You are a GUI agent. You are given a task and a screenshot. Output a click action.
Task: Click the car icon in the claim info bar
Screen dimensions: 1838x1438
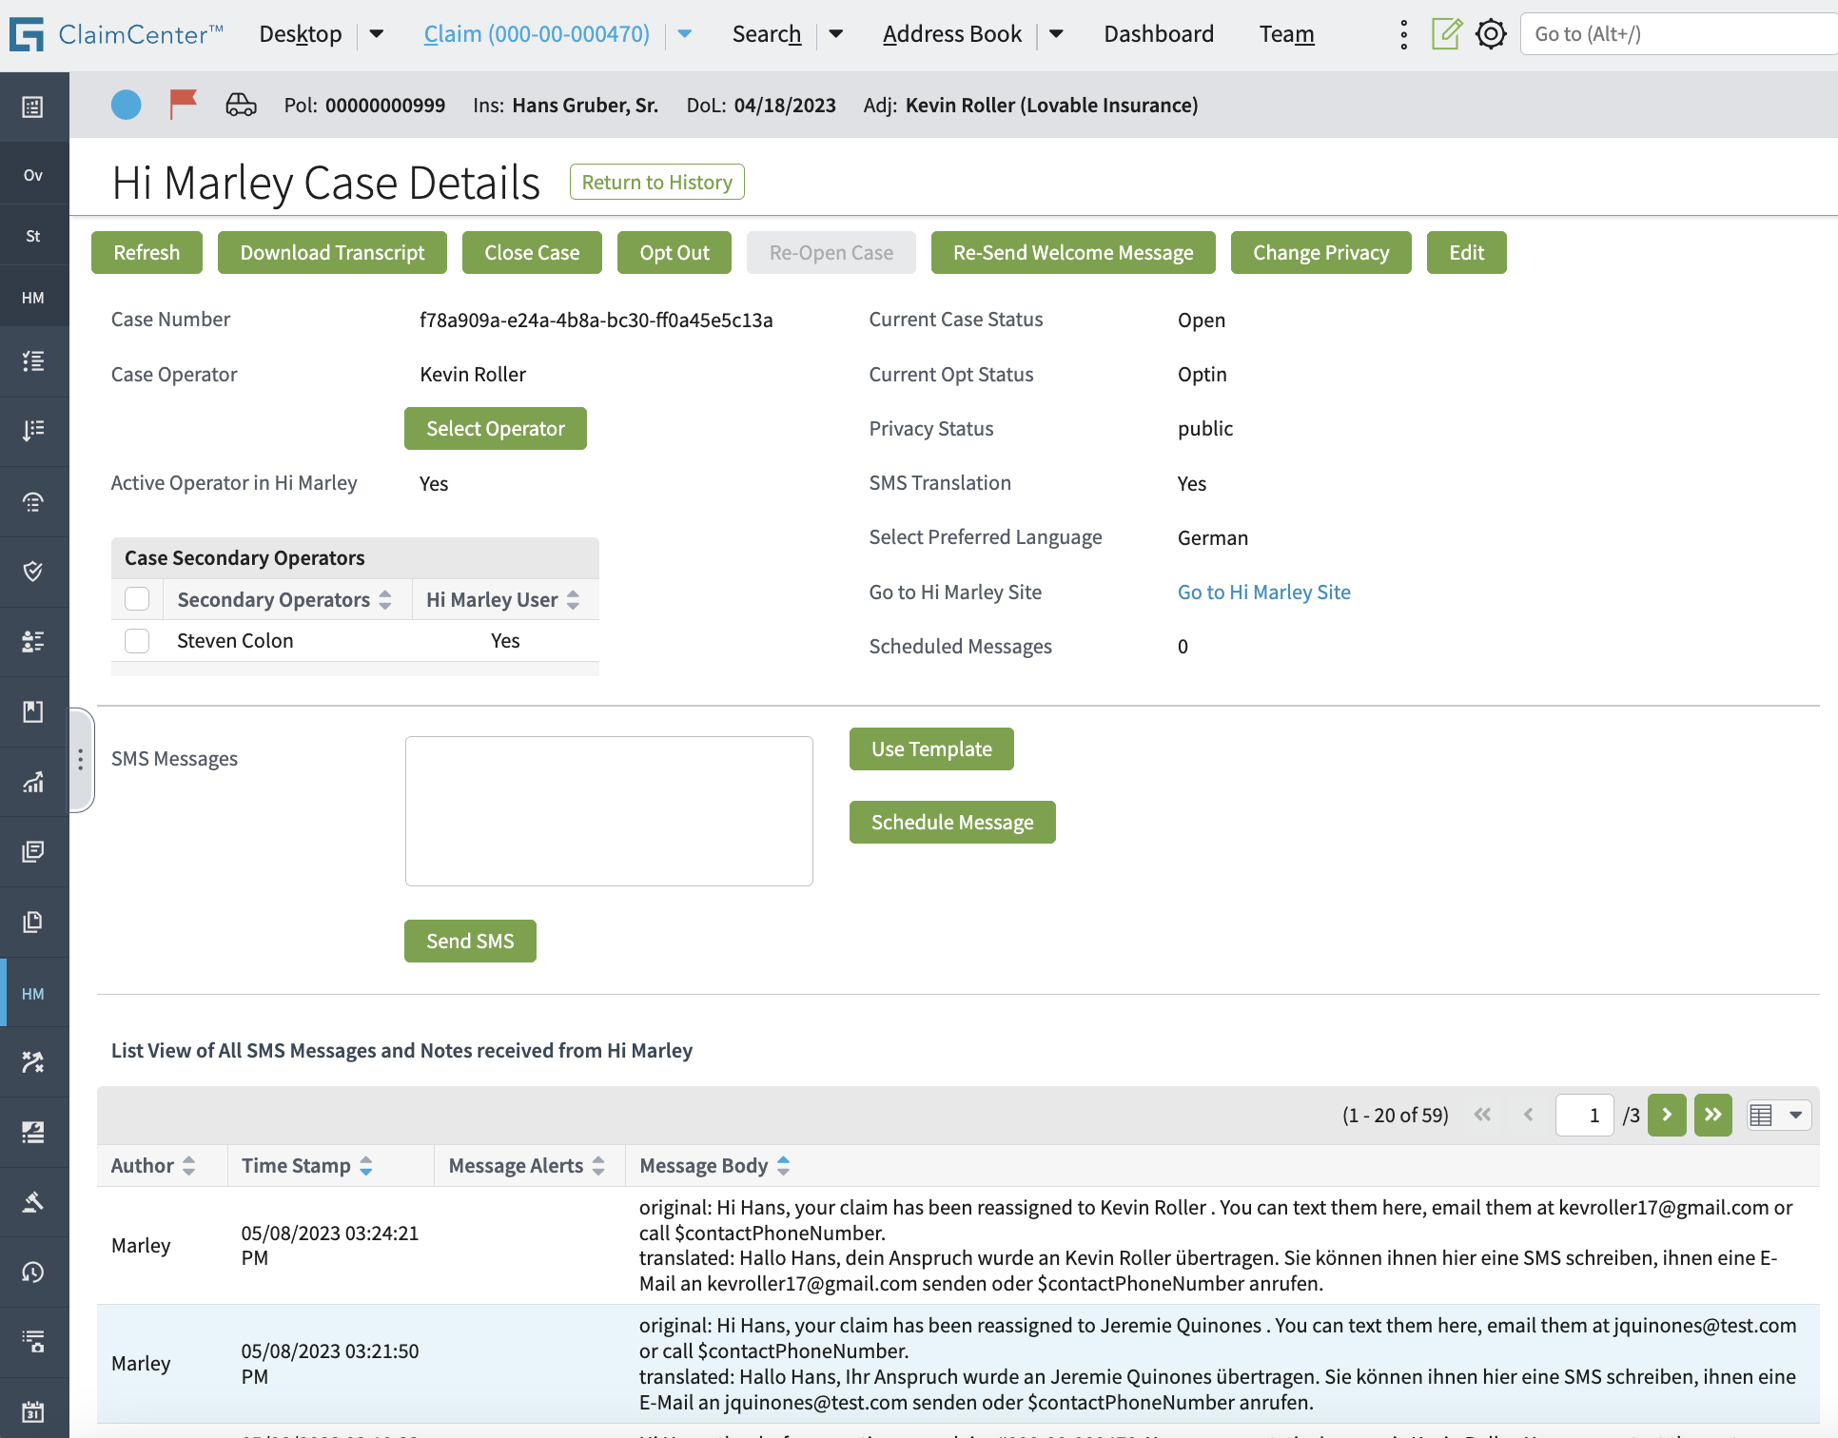pos(241,105)
